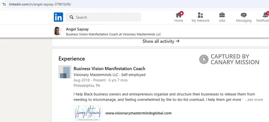Open the Messaging chat bubble icon
Viewport: 269px width, 122px height.
click(x=243, y=15)
